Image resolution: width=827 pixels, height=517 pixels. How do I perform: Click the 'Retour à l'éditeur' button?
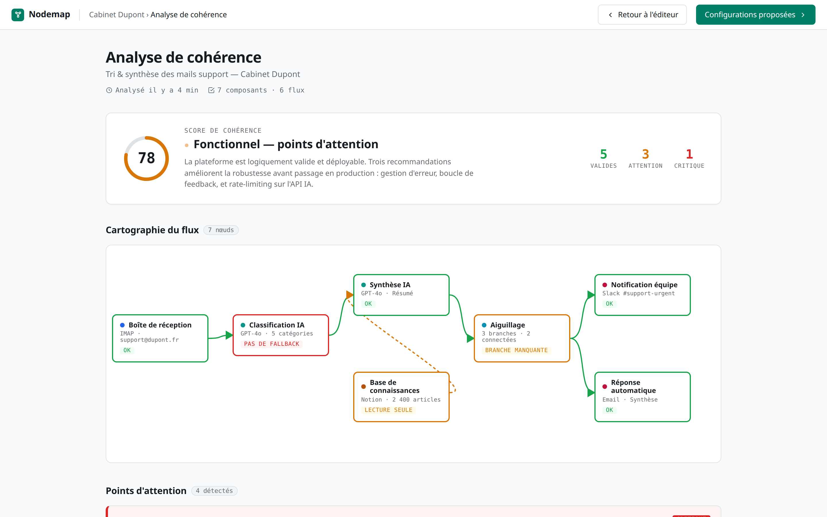[x=642, y=15]
